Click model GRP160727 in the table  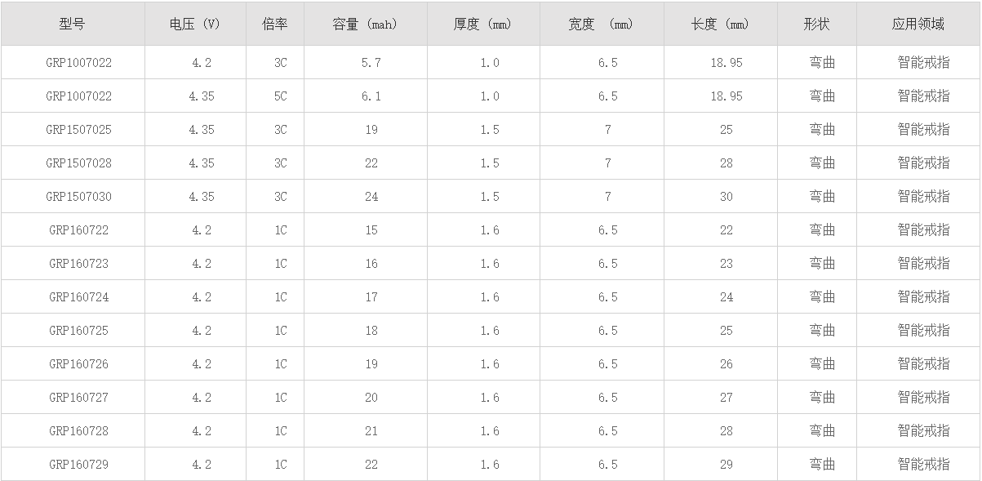[x=78, y=398]
